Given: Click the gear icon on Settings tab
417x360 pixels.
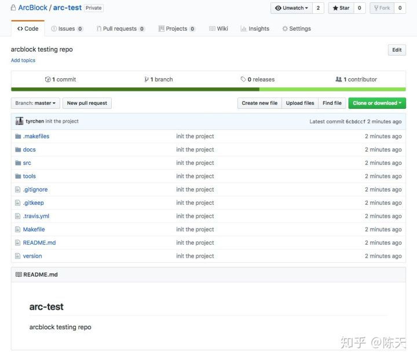Looking at the screenshot, I should (285, 29).
